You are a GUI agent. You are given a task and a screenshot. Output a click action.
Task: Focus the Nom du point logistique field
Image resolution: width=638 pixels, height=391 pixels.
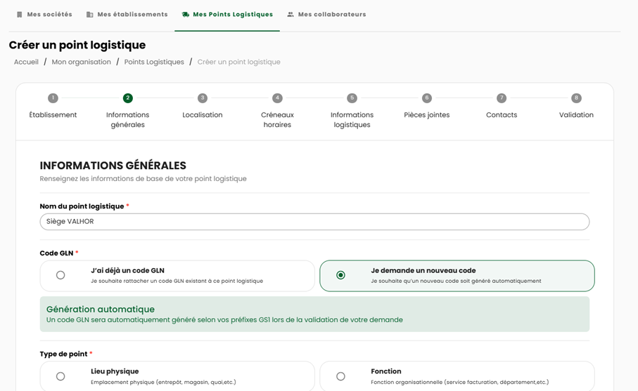[314, 222]
